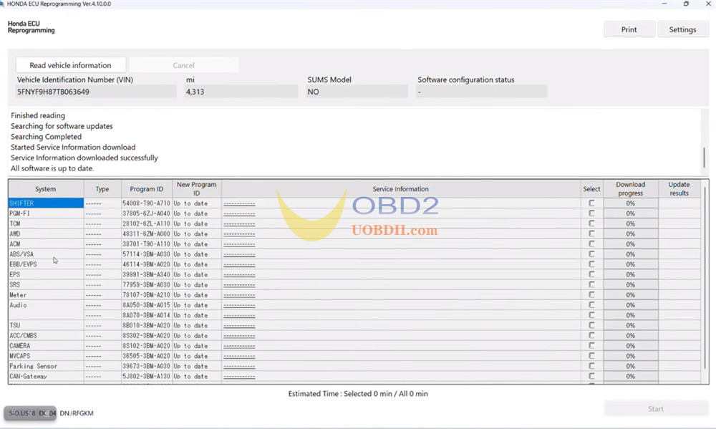Click the System column header
716x429 pixels.
(x=46, y=188)
